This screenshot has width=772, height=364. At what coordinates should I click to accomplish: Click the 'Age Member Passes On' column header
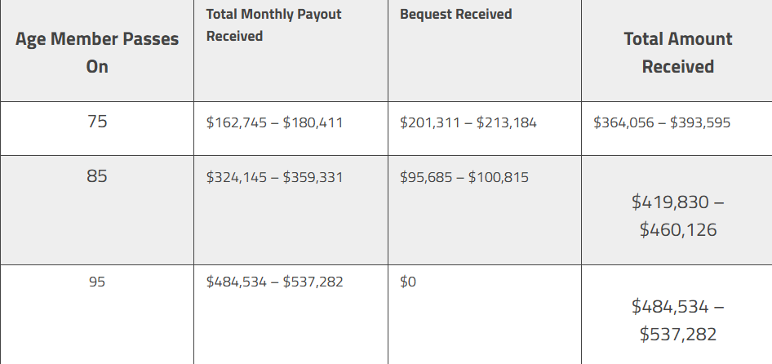pyautogui.click(x=97, y=51)
